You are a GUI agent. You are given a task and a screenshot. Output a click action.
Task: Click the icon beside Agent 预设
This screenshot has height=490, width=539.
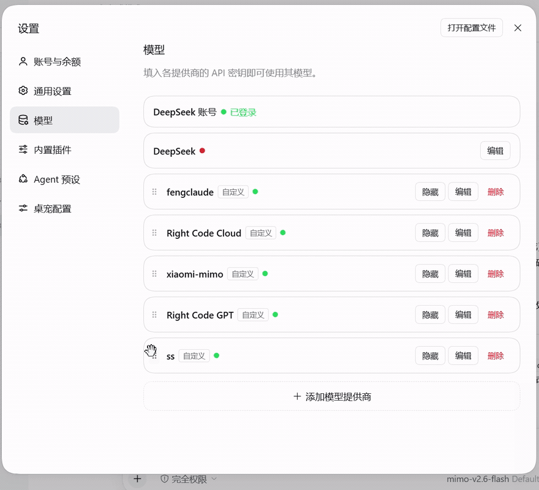(23, 178)
